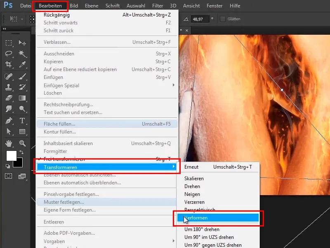Open the Transformieren submenu
The height and width of the screenshot is (248, 330).
point(107,167)
